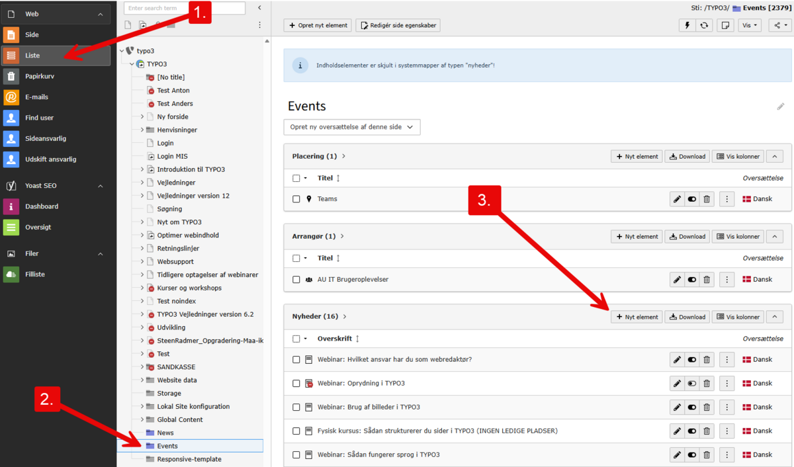Open the Vis dropdown menu
Screen dimensions: 794x467
750,25
